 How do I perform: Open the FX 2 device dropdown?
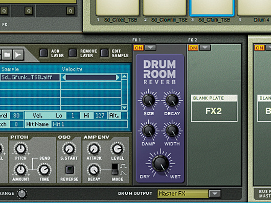tap(205, 47)
